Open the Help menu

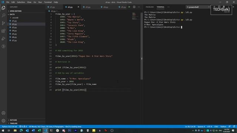click(56, 2)
